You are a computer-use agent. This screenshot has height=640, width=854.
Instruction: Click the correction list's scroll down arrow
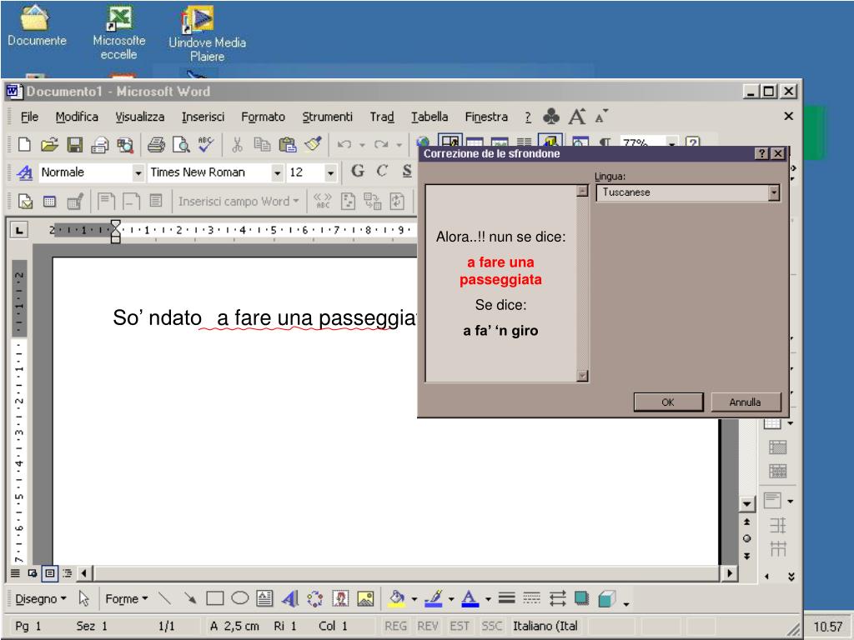click(582, 376)
